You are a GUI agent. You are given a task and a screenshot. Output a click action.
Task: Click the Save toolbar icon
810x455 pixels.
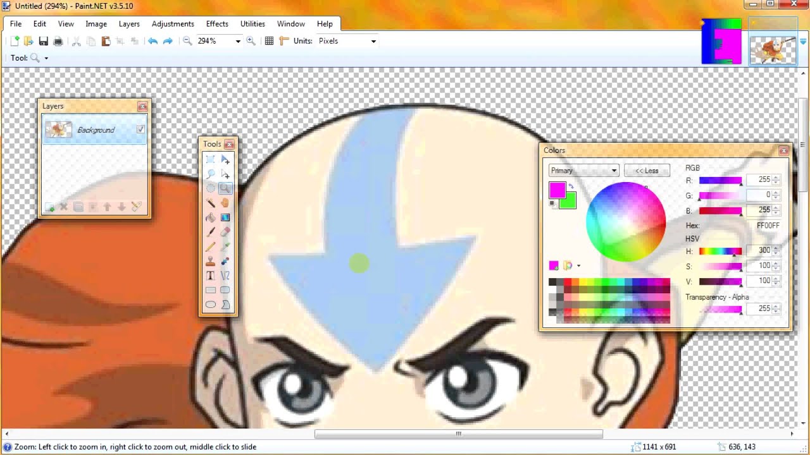pos(43,41)
